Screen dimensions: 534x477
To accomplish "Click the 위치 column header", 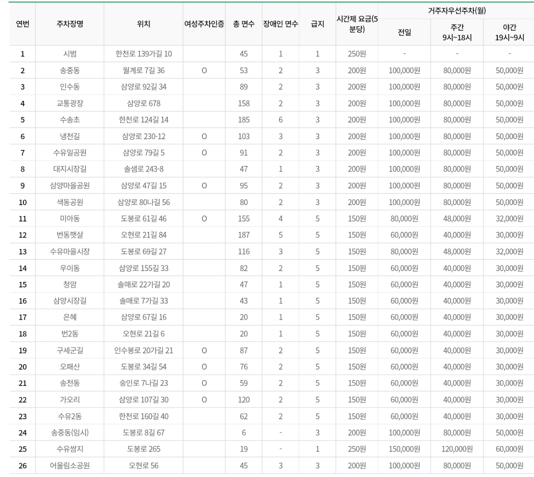I will coord(143,24).
